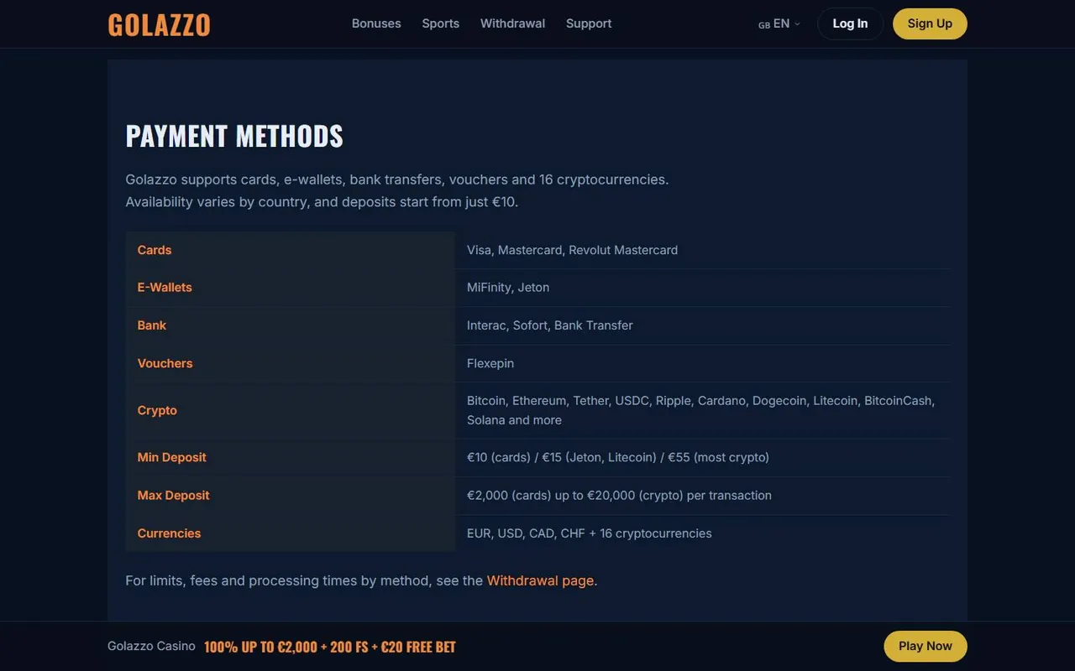Image resolution: width=1075 pixels, height=671 pixels.
Task: Click the bonus offer banner text
Action: [330, 647]
